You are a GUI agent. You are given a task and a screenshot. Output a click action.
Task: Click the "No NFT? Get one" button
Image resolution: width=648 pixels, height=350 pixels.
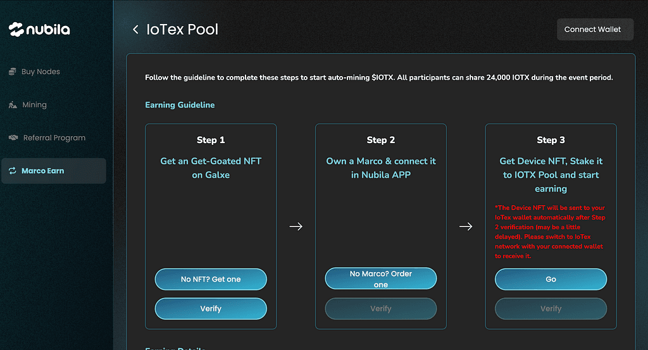(x=211, y=279)
